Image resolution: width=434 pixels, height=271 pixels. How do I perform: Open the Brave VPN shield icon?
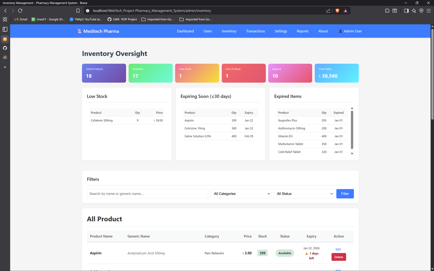coord(421,11)
